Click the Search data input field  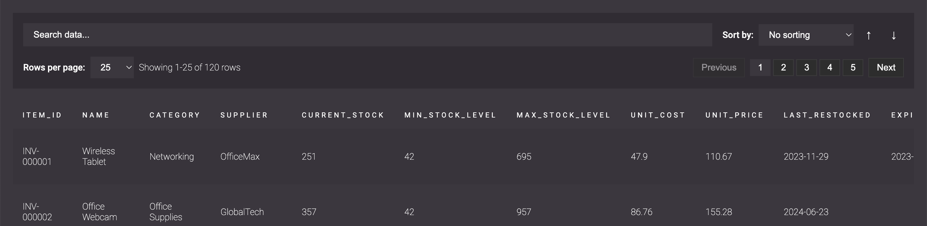coord(367,35)
